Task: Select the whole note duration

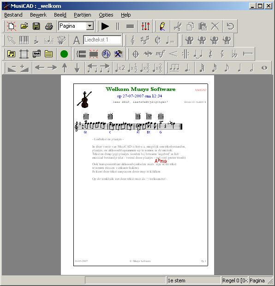Action: click(264, 68)
